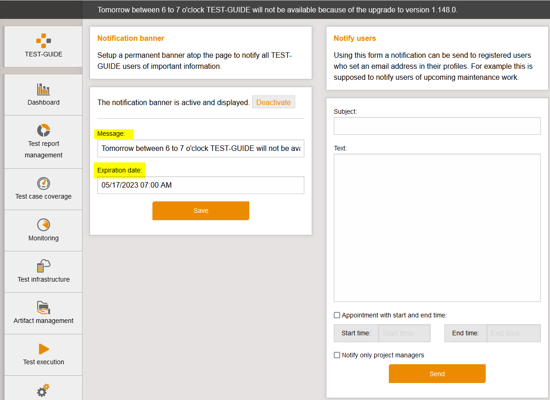The height and width of the screenshot is (400, 550).
Task: Select the Test case coverage gauge icon
Action: coord(44,183)
